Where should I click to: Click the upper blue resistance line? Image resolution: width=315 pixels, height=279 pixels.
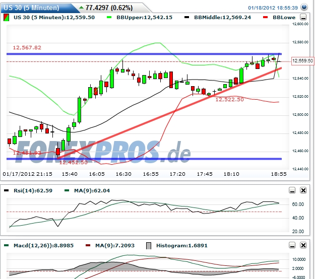click(x=144, y=54)
